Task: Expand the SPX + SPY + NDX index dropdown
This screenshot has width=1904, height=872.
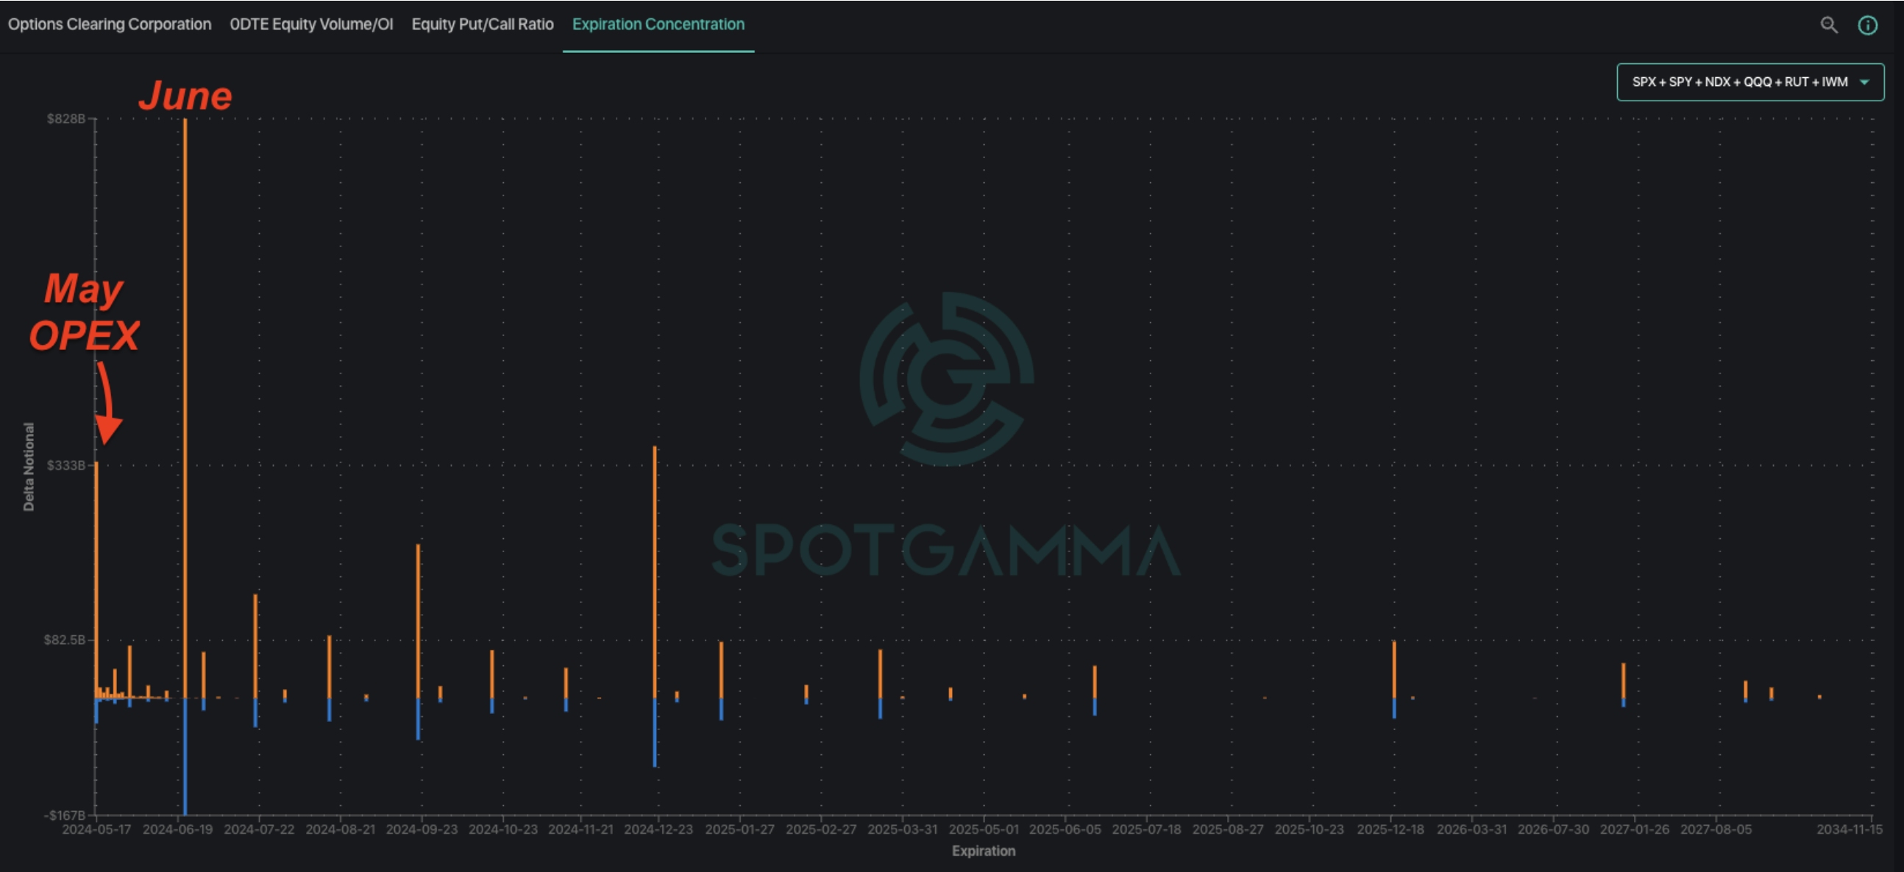Action: 1739,82
